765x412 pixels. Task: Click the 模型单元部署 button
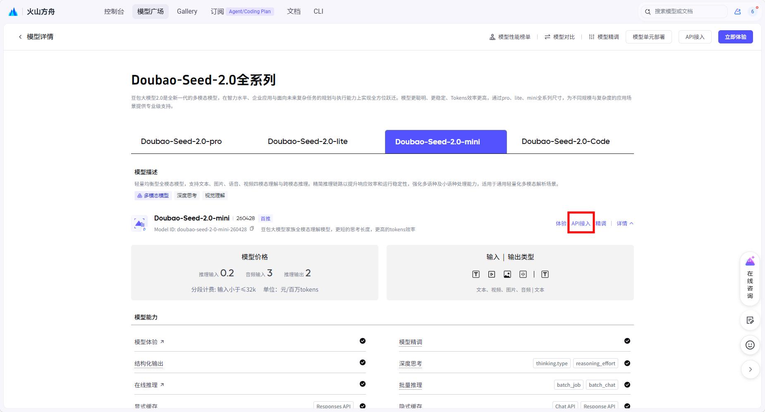click(x=649, y=37)
